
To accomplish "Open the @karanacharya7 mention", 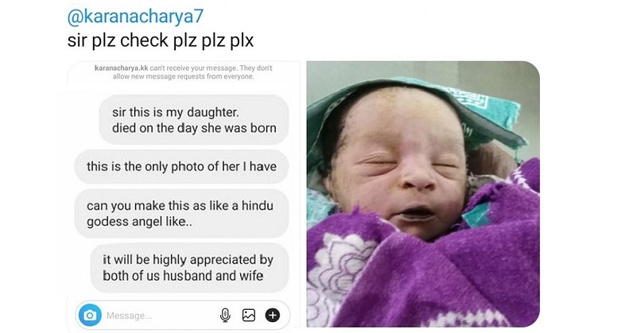I will point(135,17).
